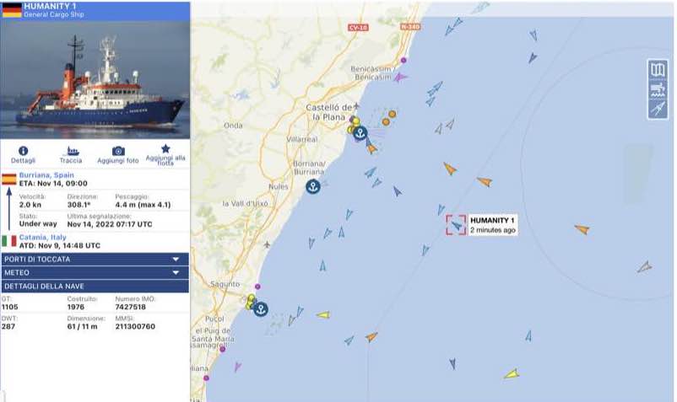Viewport: 677px width, 402px height.
Task: Add ship to fleet with star icon
Action: click(x=165, y=148)
